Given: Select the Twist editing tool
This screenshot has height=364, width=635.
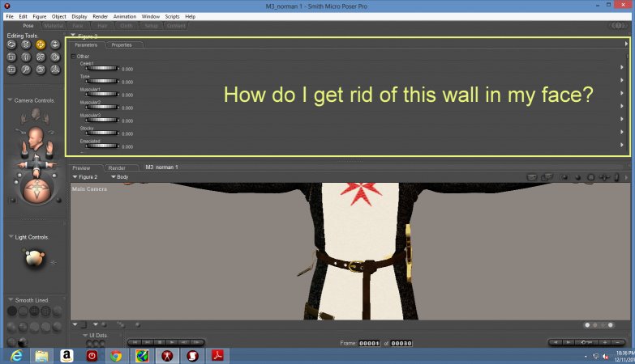Looking at the screenshot, I should point(26,44).
